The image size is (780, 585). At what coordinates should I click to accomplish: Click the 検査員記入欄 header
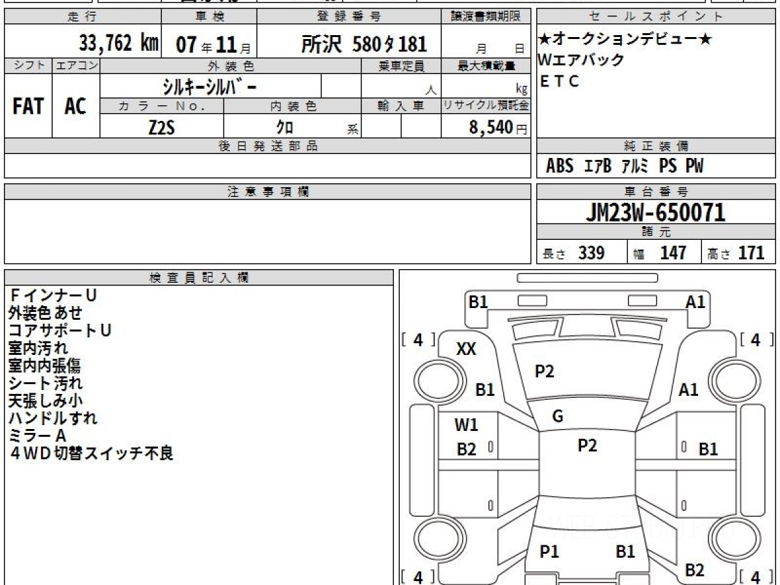tap(199, 278)
